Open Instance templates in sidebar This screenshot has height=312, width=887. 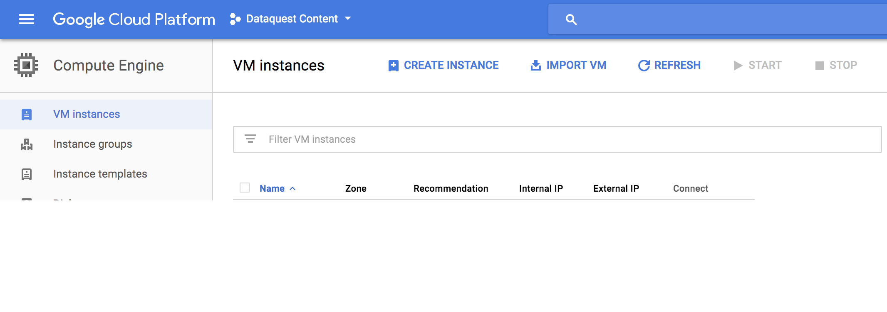(x=100, y=174)
